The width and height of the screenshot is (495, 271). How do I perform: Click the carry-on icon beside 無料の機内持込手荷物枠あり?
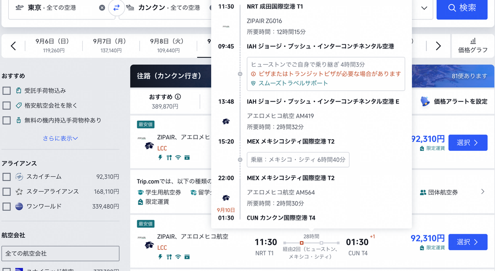[x=19, y=120]
